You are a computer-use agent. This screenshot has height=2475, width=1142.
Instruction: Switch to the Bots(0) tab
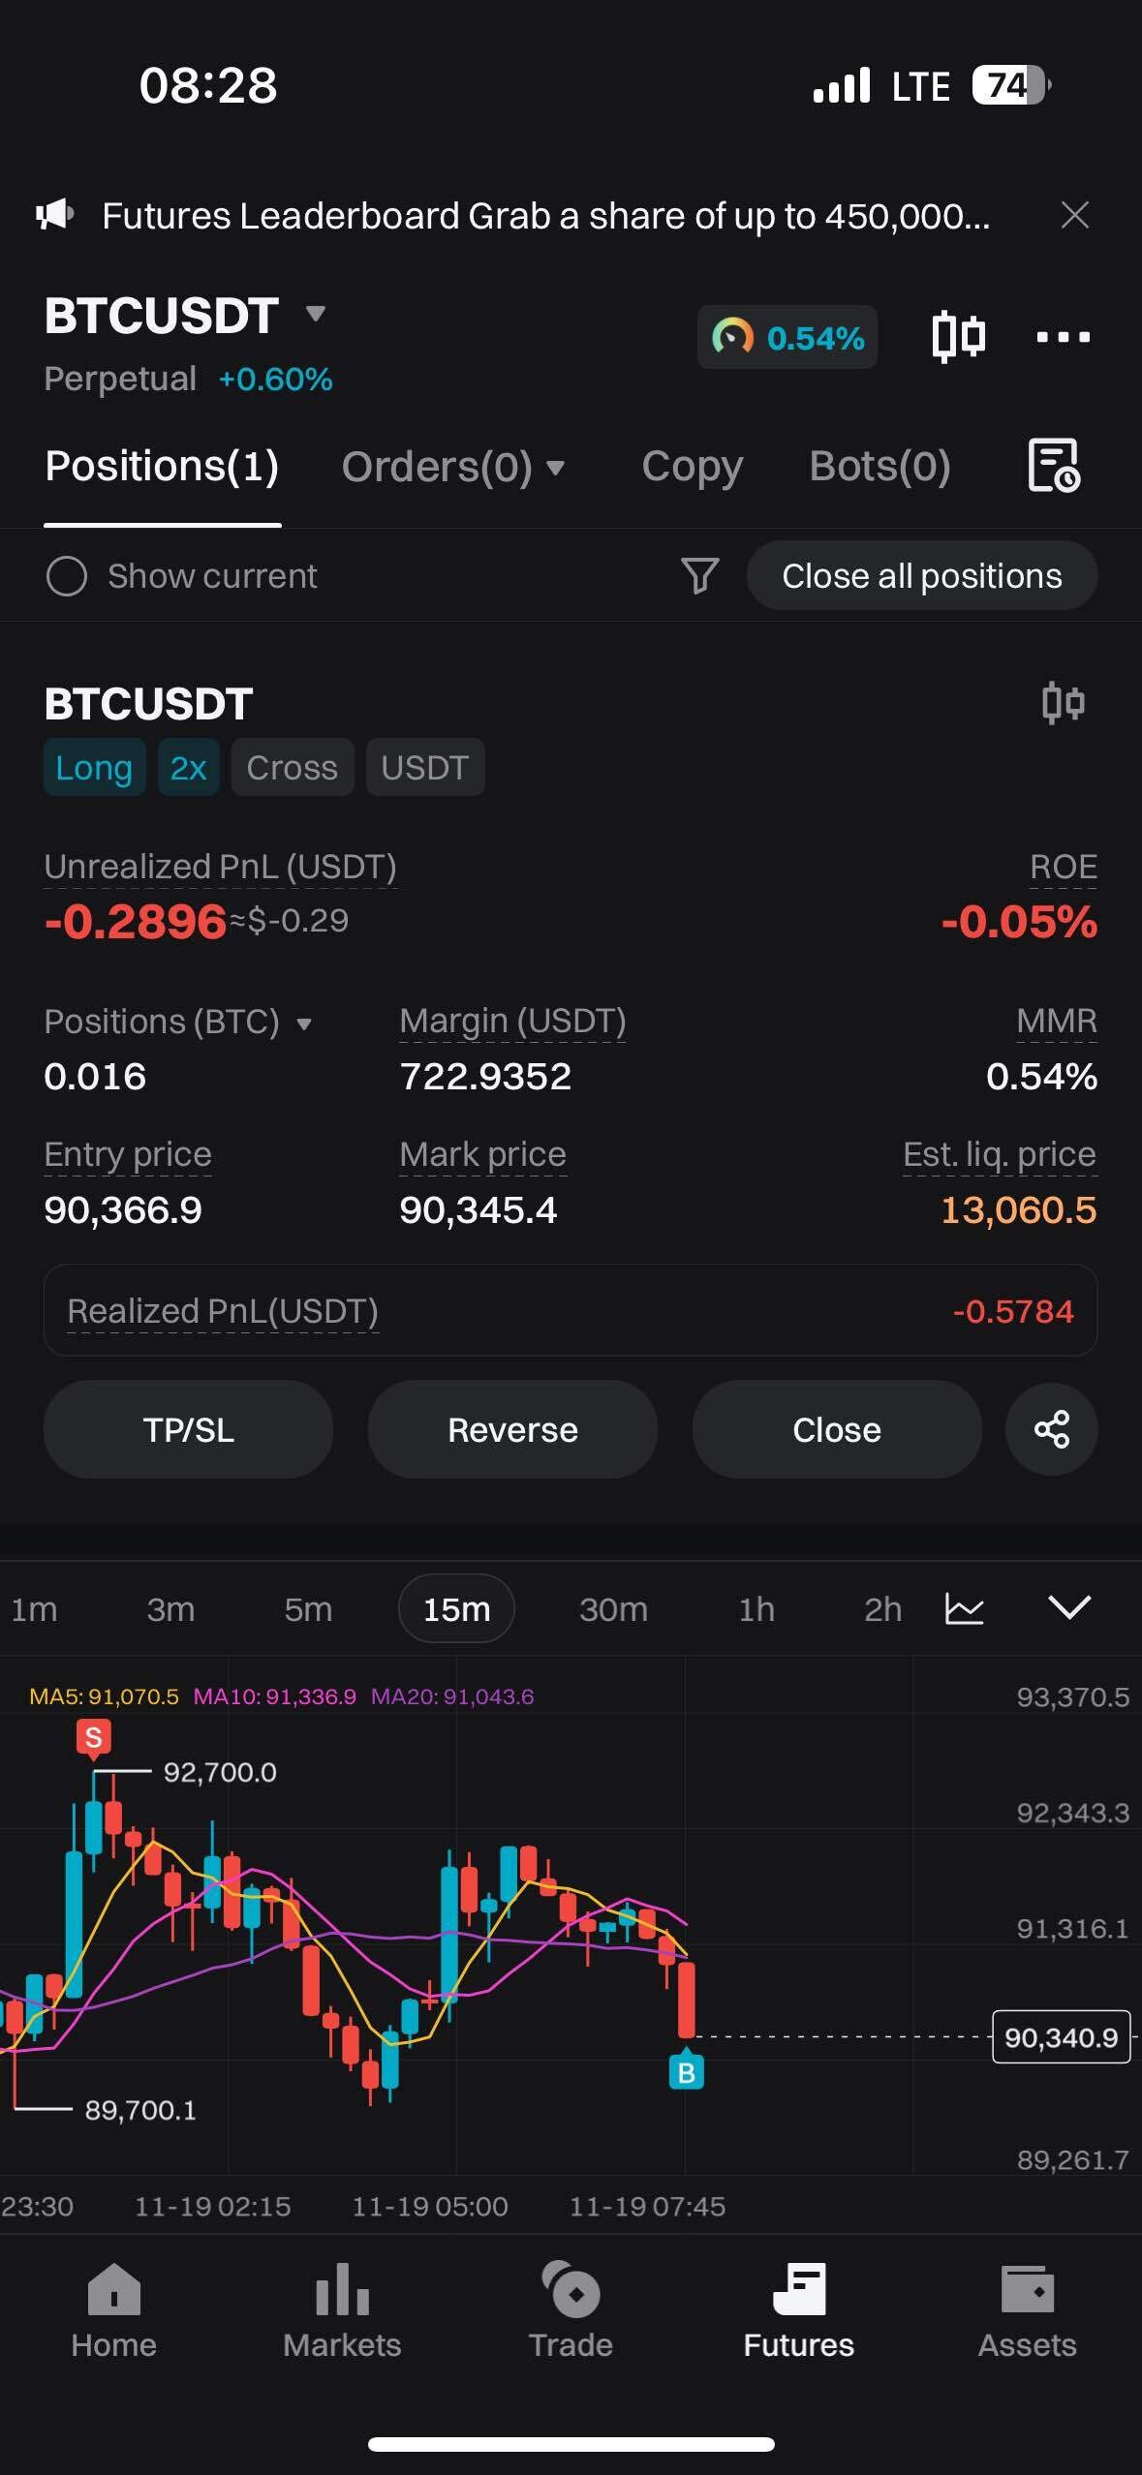[x=879, y=467]
